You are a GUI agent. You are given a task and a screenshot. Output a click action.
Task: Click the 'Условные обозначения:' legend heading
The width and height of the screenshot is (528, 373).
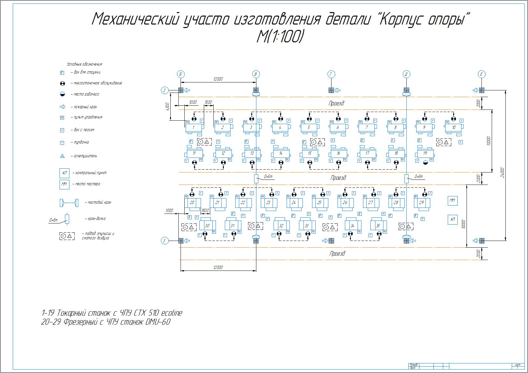coord(85,64)
